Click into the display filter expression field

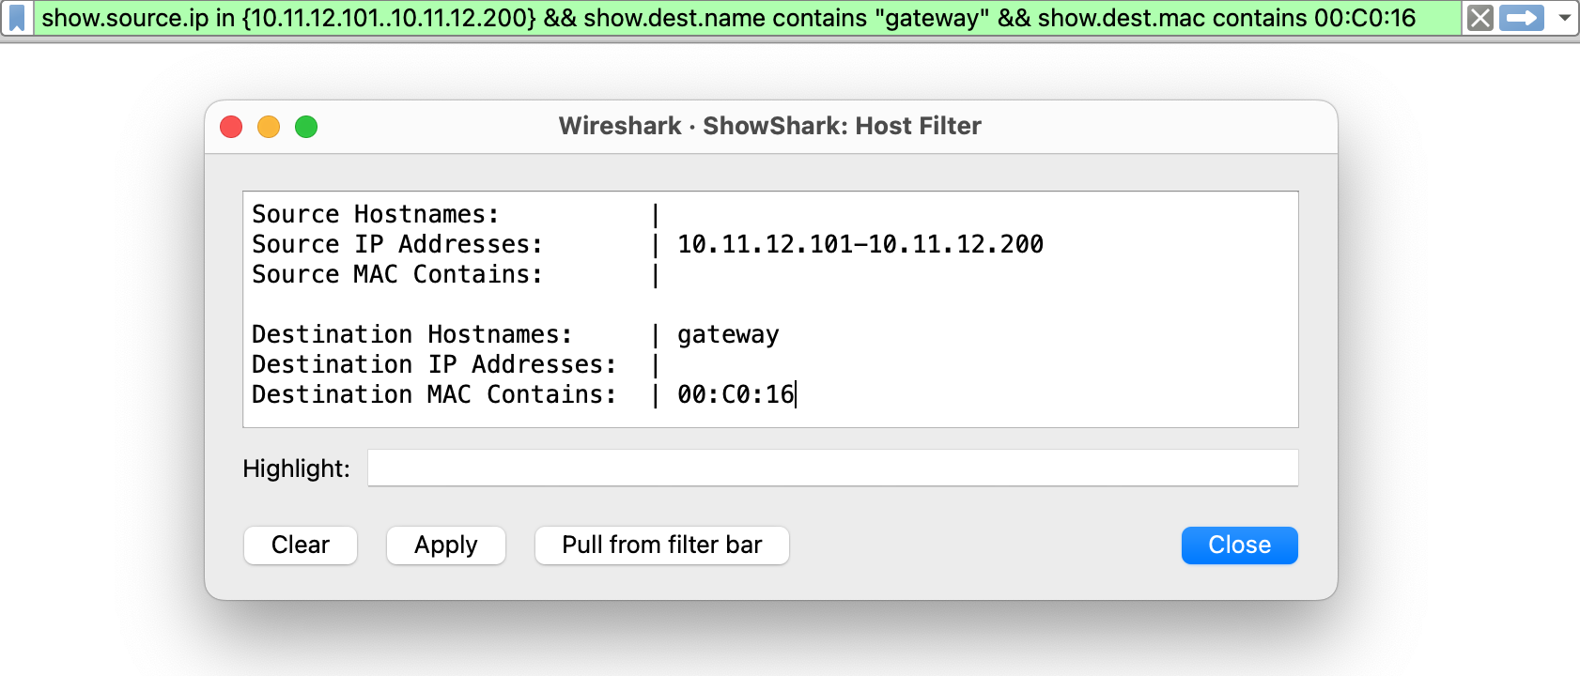click(x=748, y=18)
